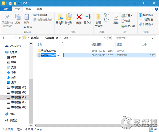Switch to the View (查看) tab

39,9
